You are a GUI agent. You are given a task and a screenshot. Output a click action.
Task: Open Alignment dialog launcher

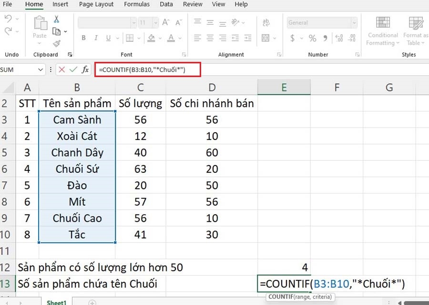279,55
